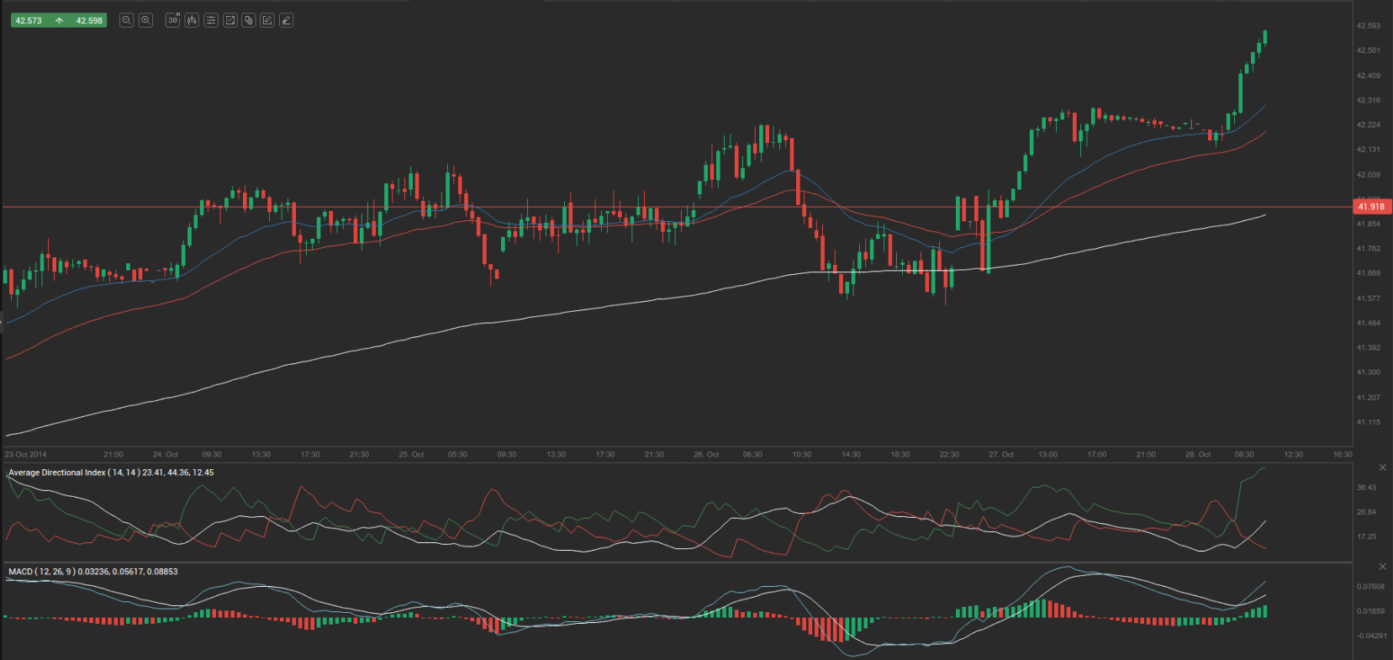Viewport: 1393px width, 660px height.
Task: Close the Average Directional Index panel
Action: coord(1382,467)
